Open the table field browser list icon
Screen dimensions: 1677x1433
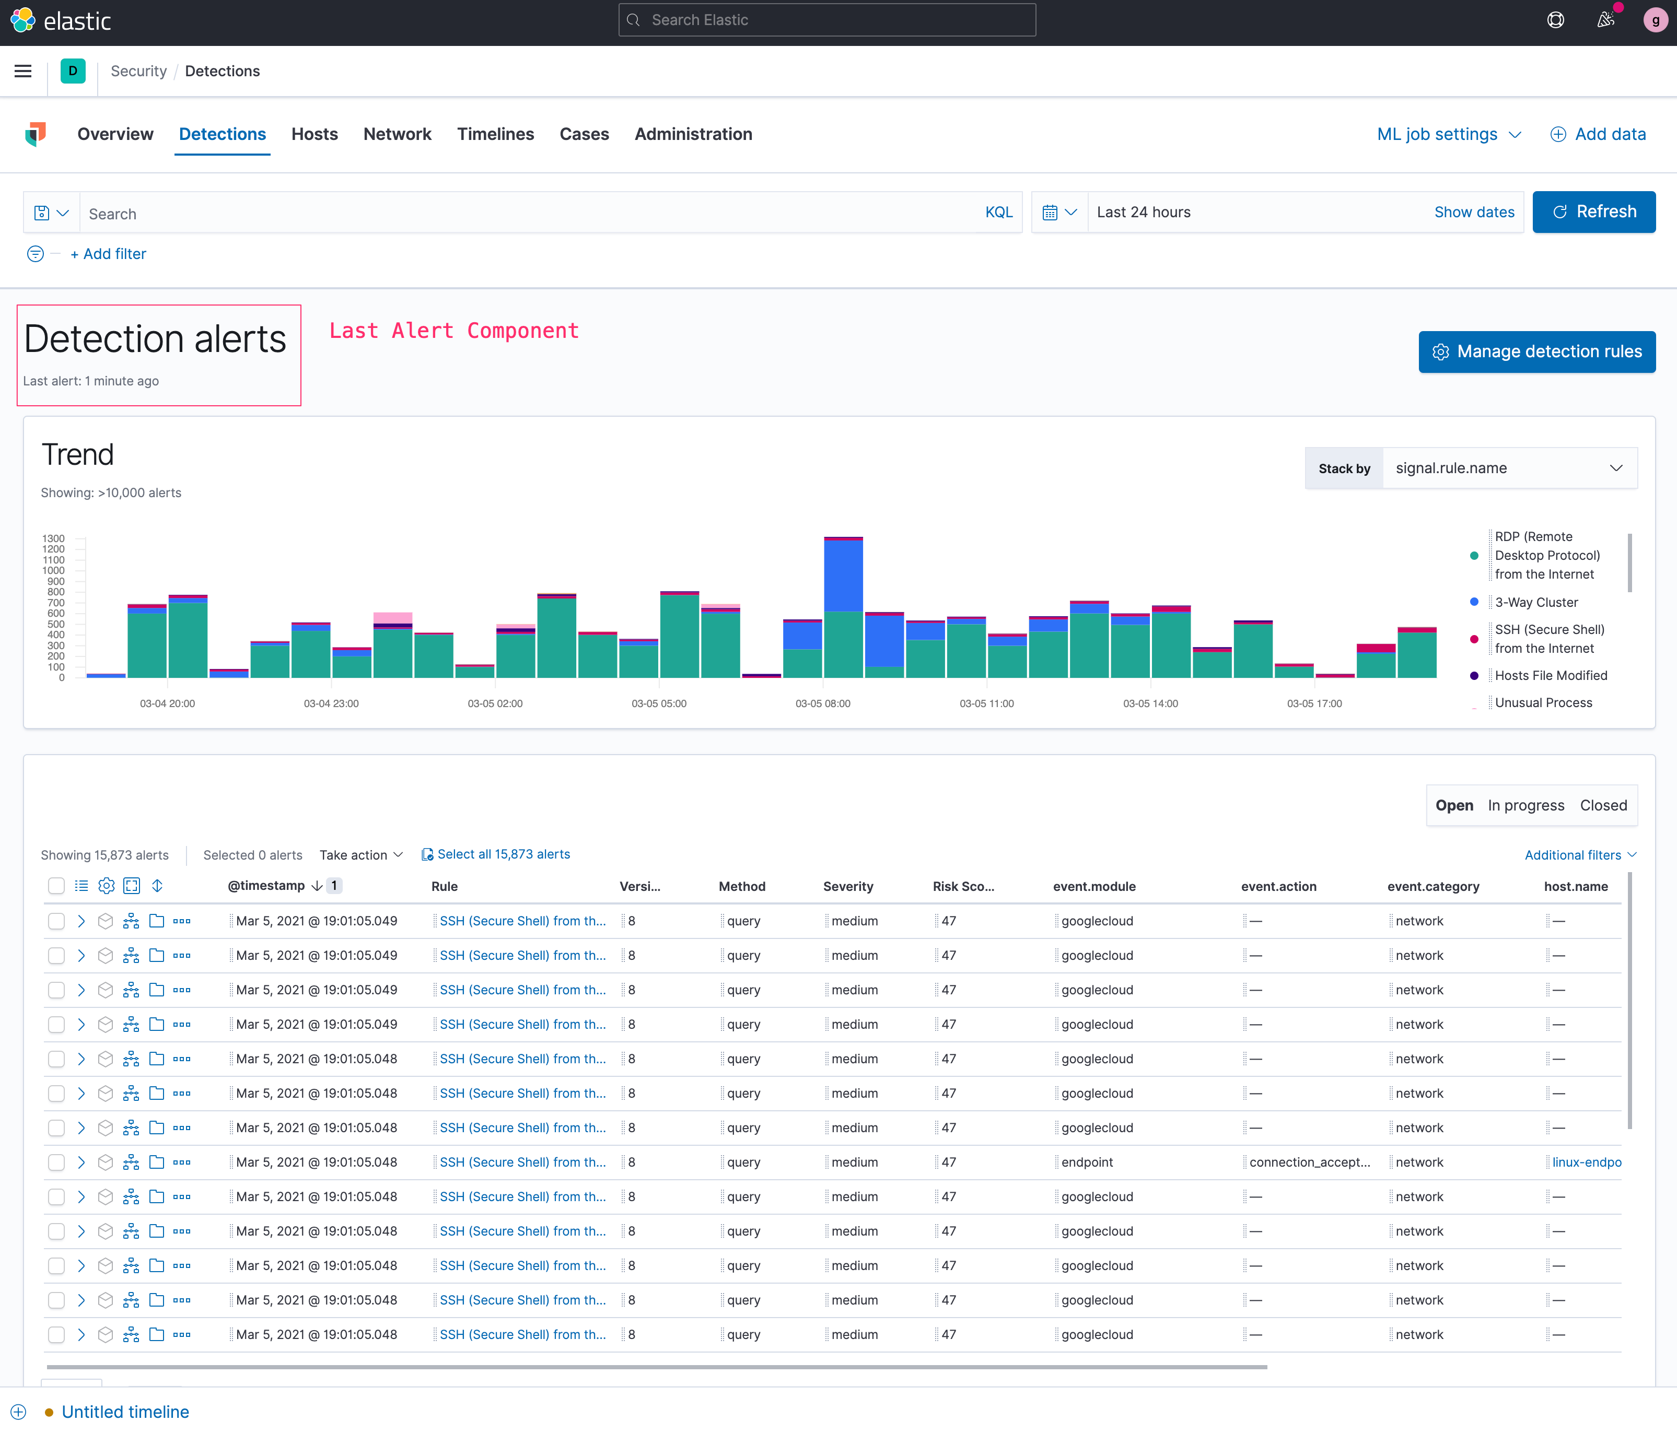point(81,886)
